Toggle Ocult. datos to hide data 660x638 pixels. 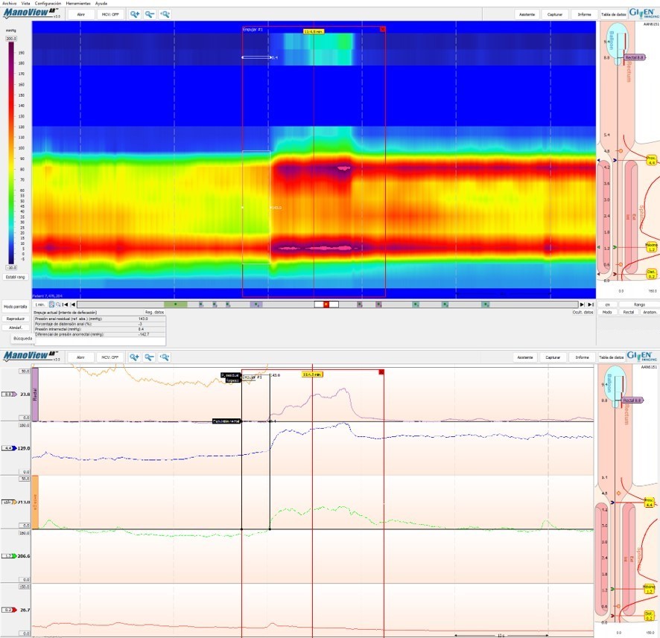pyautogui.click(x=585, y=313)
